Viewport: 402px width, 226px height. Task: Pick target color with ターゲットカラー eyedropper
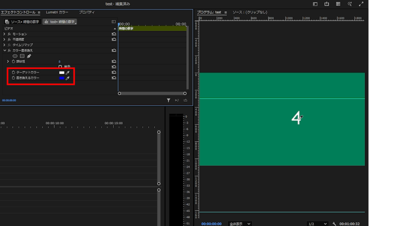click(x=68, y=73)
